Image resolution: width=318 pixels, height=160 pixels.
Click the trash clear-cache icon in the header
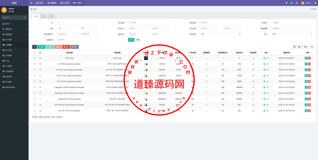(292, 3)
